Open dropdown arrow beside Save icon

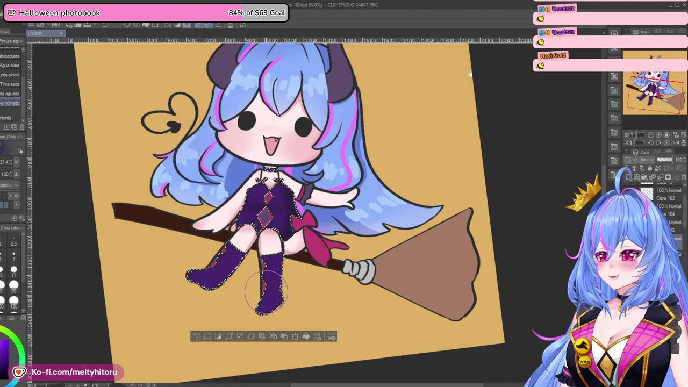pos(95,25)
